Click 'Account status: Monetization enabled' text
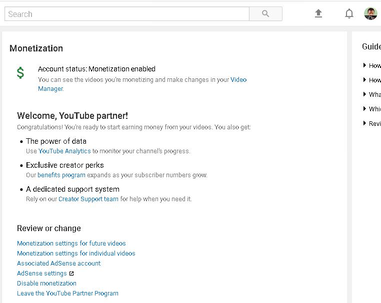Screen dimensions: 381x303 tap(96, 69)
